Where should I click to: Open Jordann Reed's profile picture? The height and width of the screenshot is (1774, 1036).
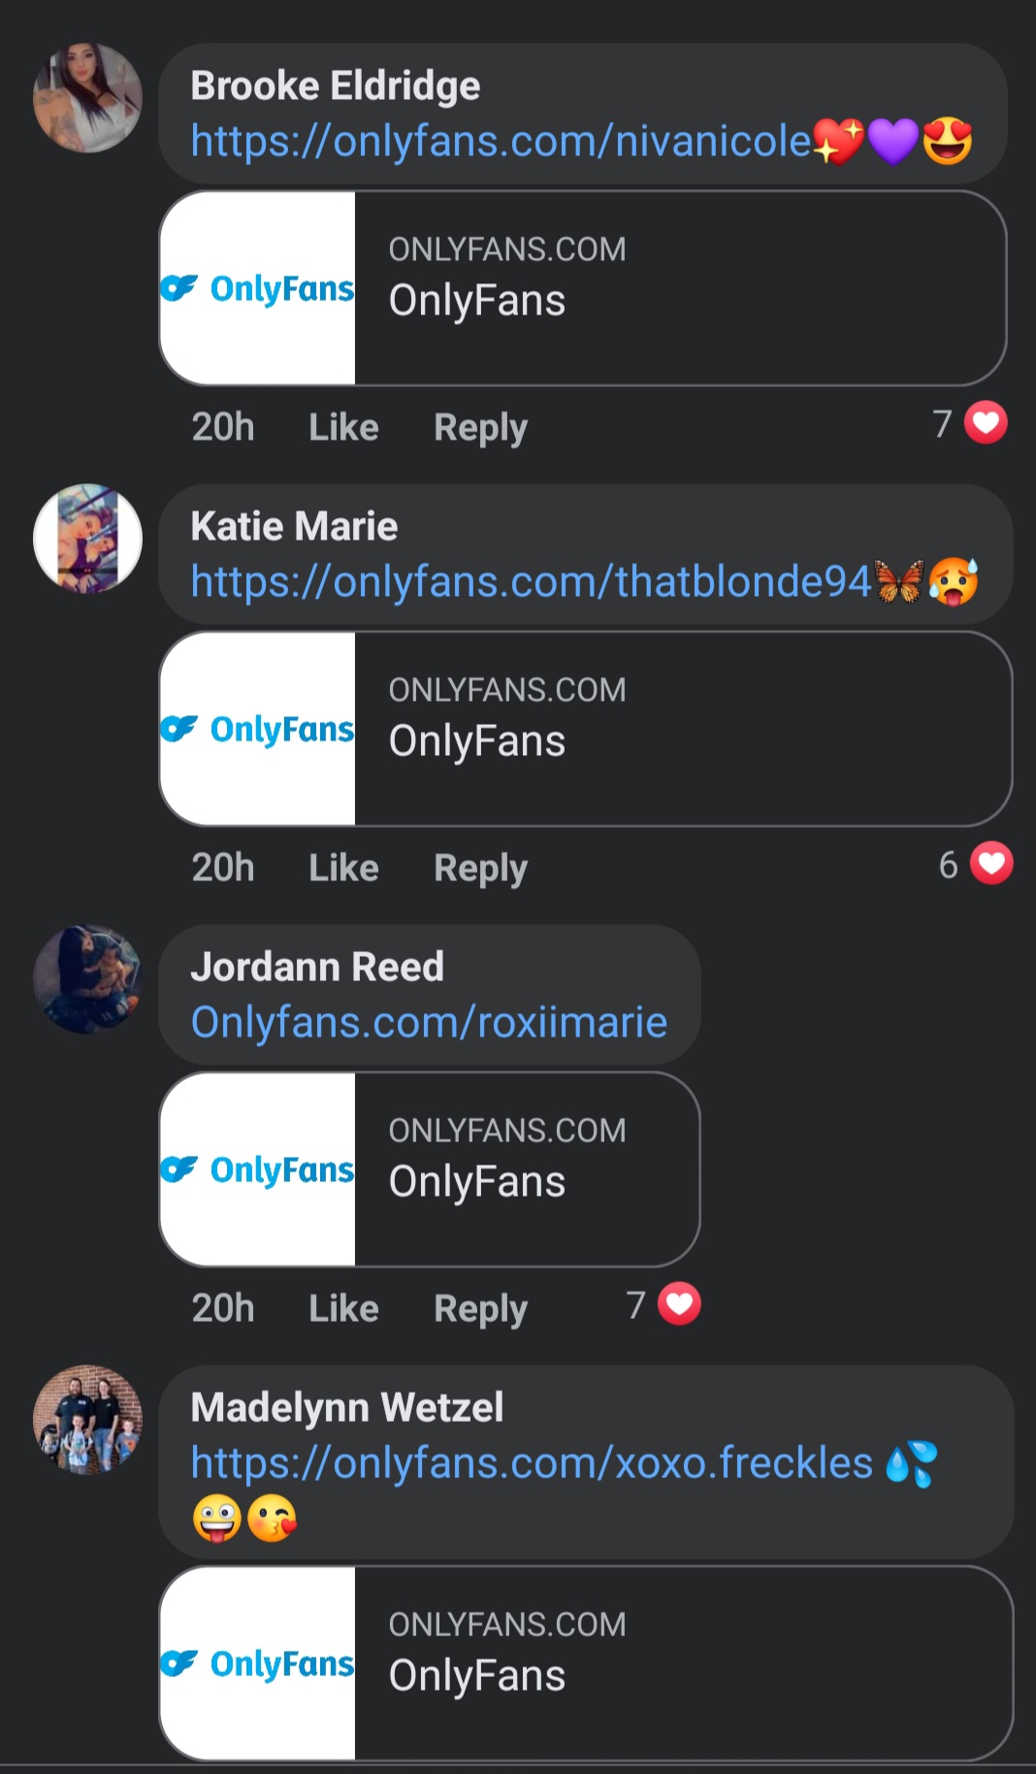(x=87, y=979)
